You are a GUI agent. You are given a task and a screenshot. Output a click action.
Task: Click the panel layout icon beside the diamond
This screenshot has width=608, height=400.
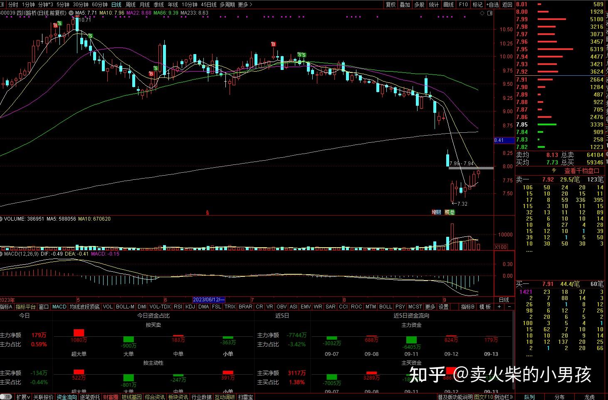[x=489, y=13]
